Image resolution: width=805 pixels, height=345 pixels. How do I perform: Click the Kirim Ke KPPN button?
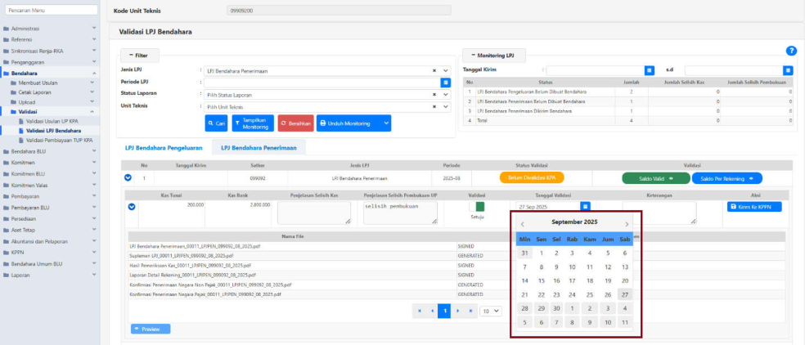(x=754, y=207)
